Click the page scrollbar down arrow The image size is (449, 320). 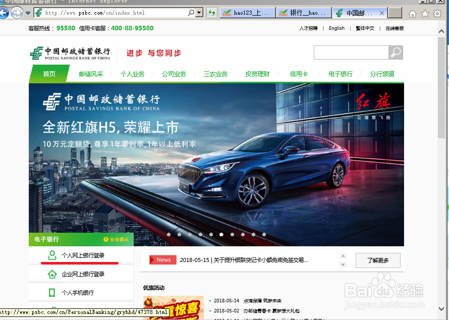[x=441, y=308]
